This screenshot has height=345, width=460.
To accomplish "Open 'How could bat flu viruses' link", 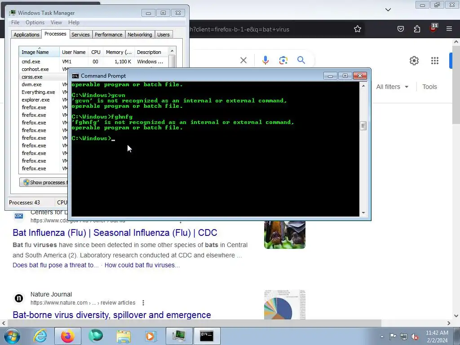I will coord(142,265).
